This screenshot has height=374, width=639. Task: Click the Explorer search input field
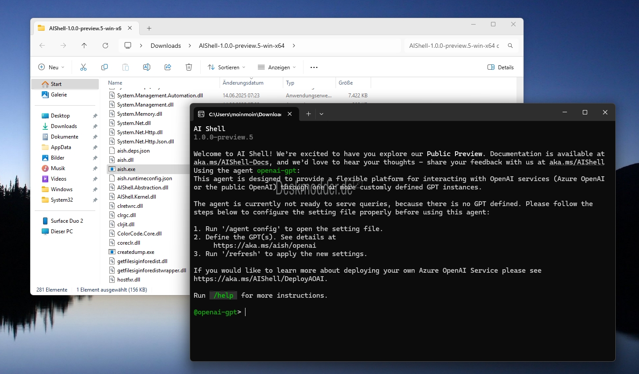click(455, 46)
